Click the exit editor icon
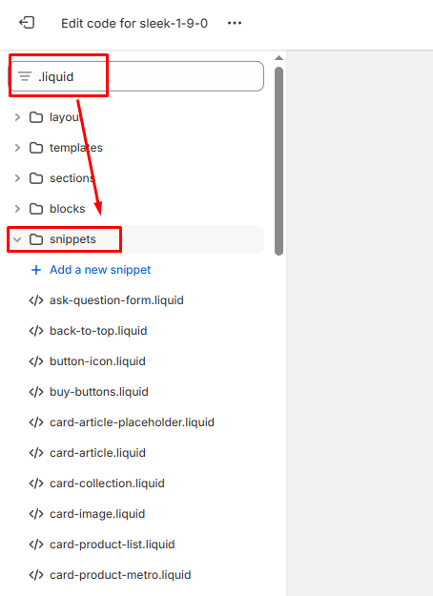433x596 pixels. [27, 23]
